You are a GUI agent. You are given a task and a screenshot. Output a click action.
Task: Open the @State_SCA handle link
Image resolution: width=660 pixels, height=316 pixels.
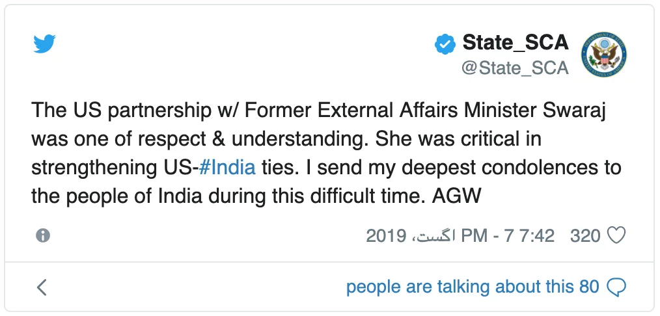pyautogui.click(x=516, y=68)
